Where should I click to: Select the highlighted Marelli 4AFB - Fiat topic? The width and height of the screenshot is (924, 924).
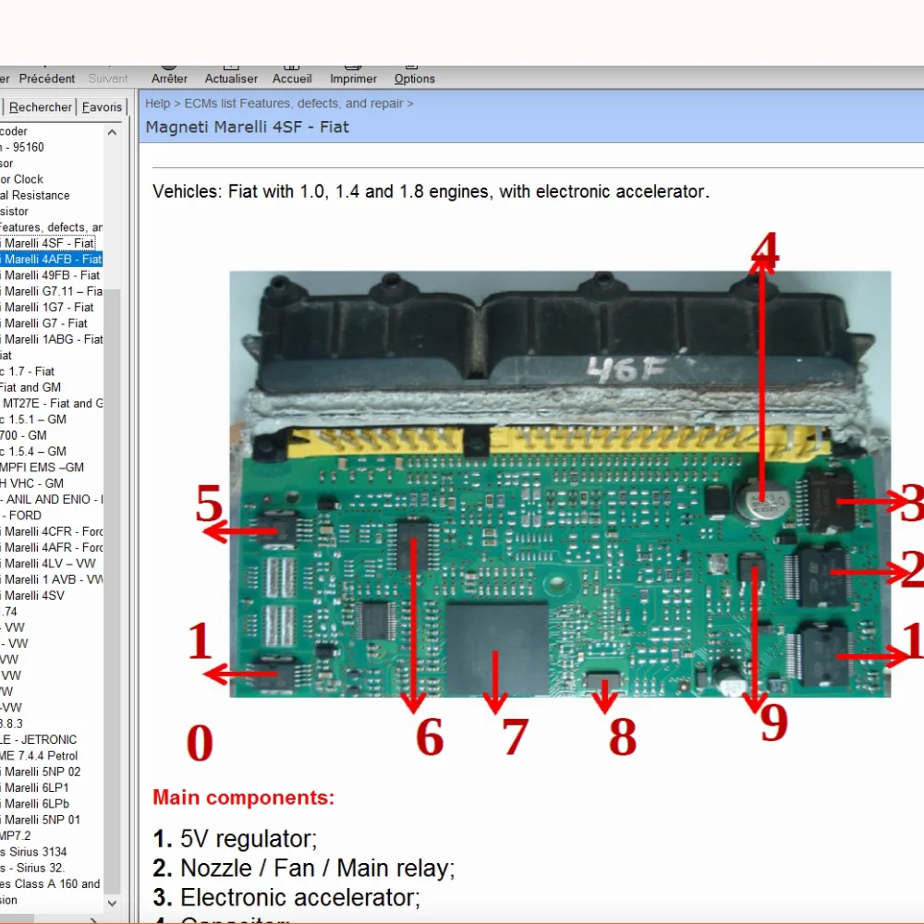pos(51,259)
